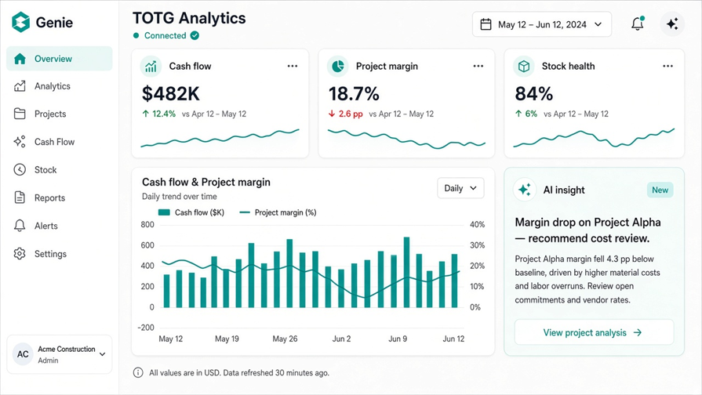Open Stock page from sidebar
702x395 pixels.
pos(60,169)
